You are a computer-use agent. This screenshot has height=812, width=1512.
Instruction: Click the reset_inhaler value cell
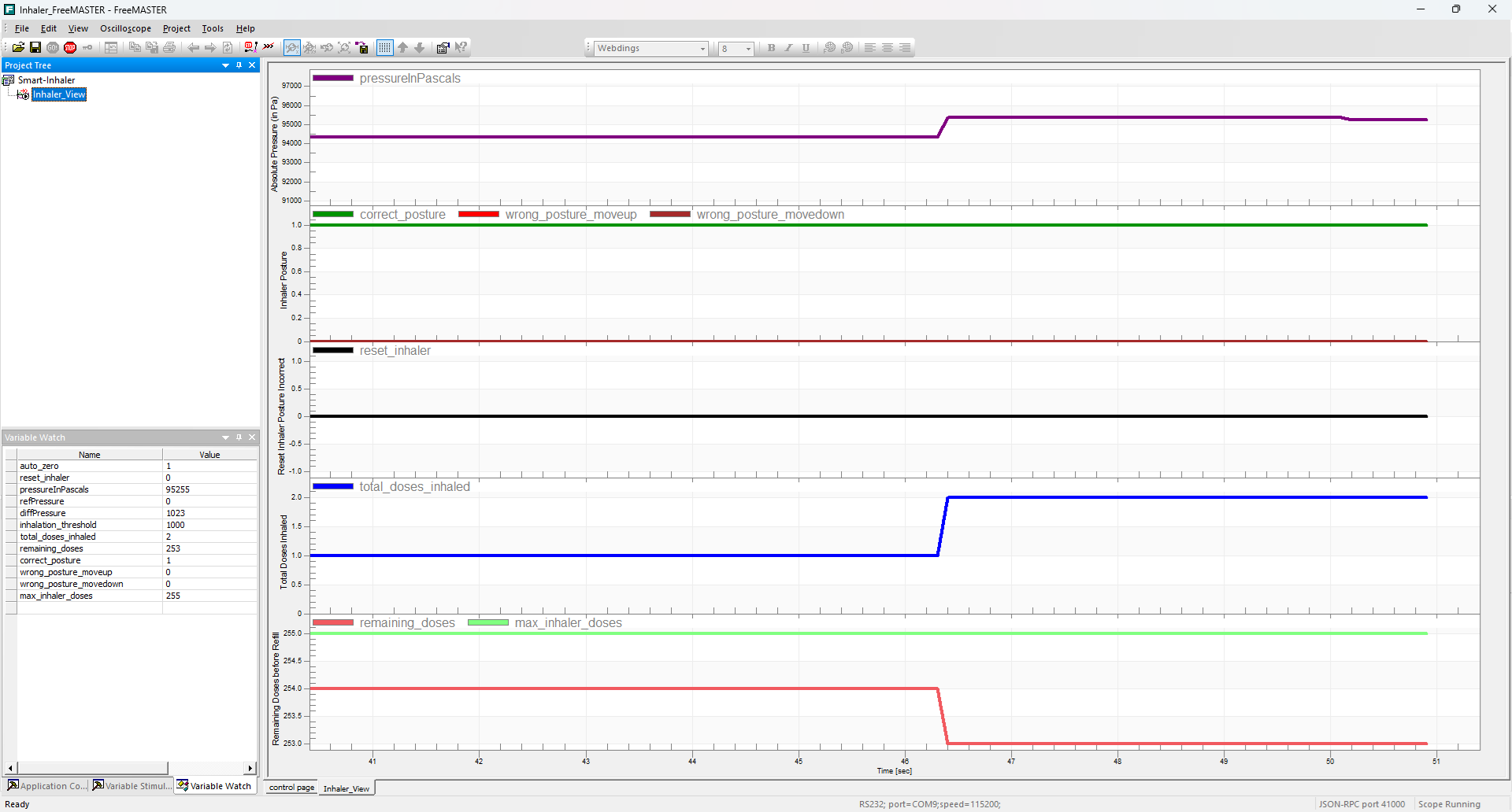coord(209,478)
